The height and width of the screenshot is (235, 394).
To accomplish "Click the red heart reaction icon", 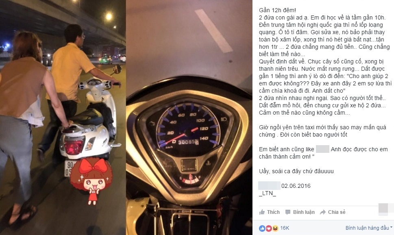I will point(269,228).
